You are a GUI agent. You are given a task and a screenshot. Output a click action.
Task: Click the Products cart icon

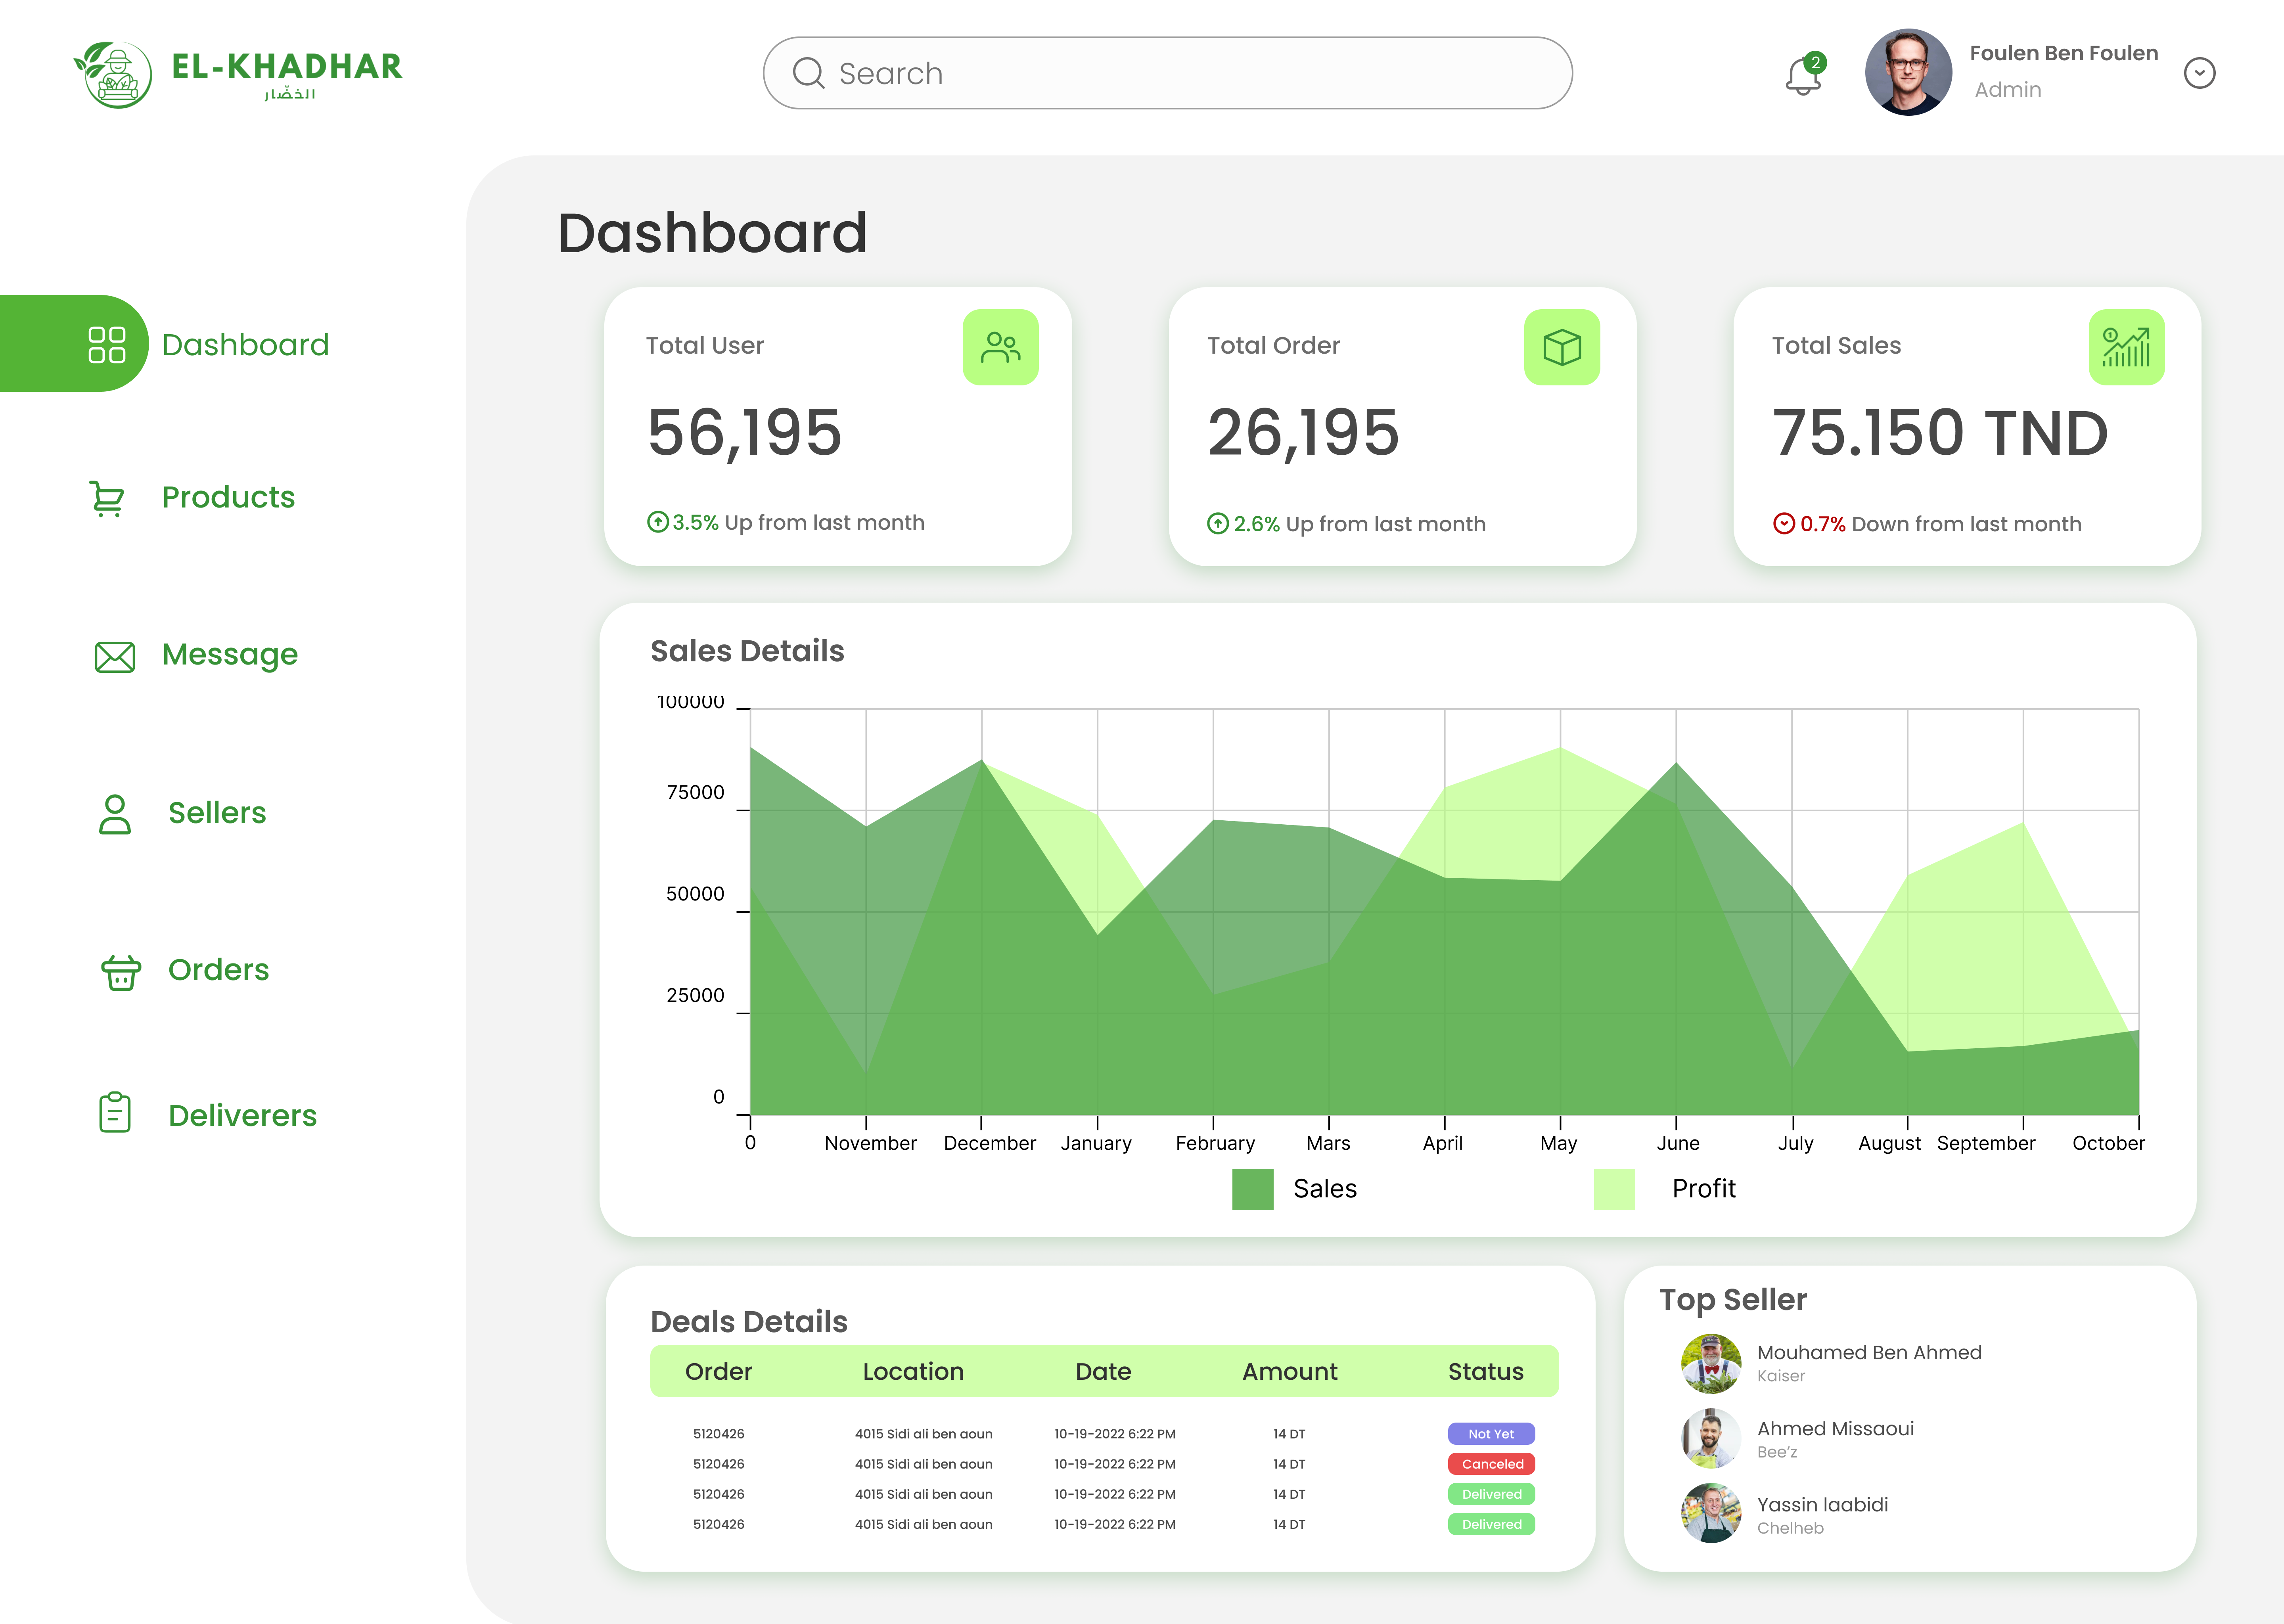tap(107, 498)
